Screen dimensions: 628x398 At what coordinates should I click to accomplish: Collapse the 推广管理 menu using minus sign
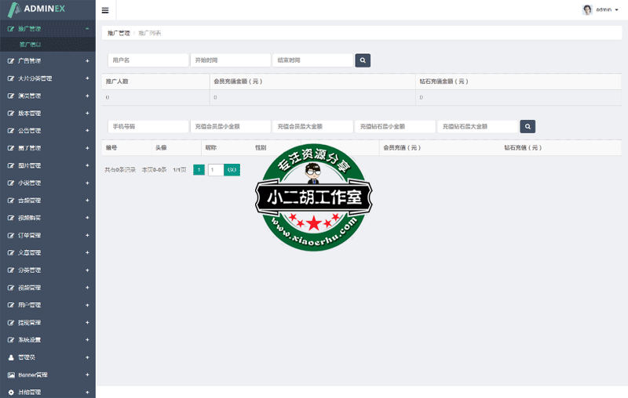(87, 28)
